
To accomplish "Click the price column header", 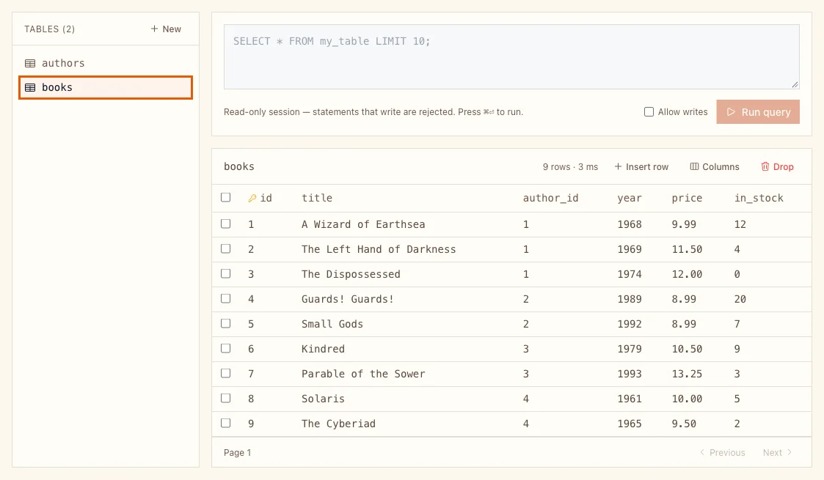I will point(687,198).
